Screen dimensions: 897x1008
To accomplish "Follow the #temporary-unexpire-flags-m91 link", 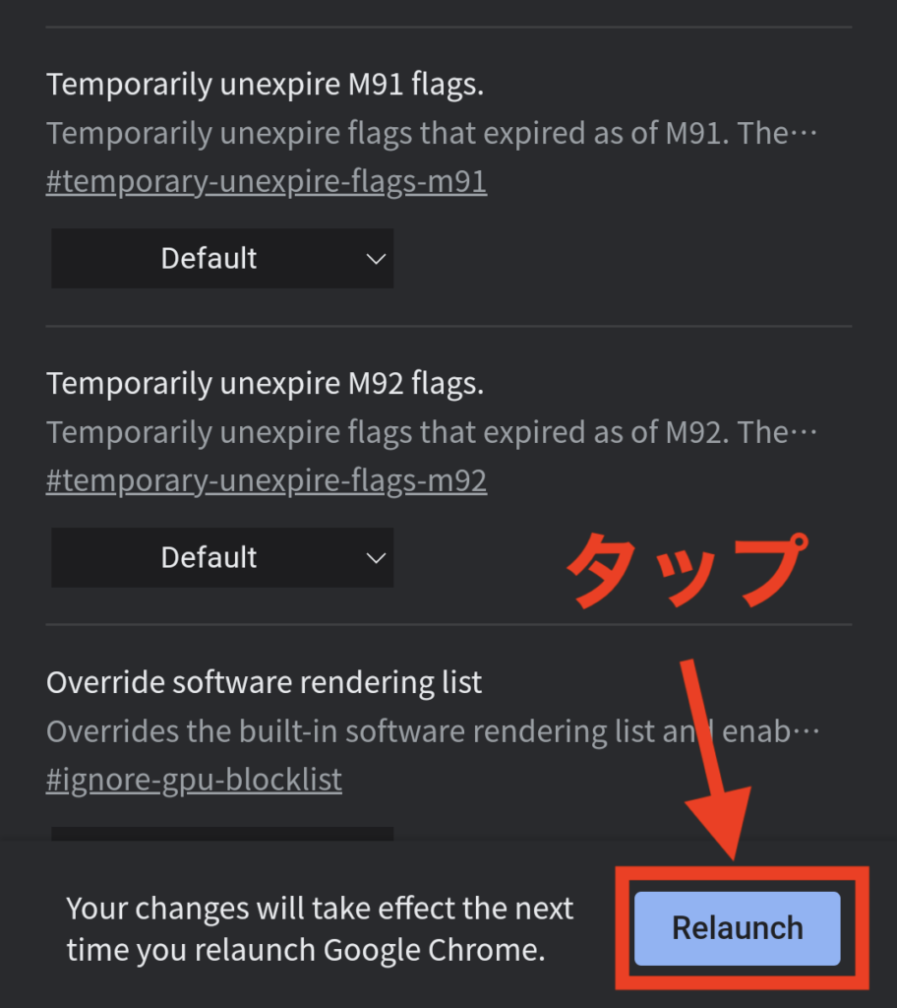I will click(x=267, y=181).
